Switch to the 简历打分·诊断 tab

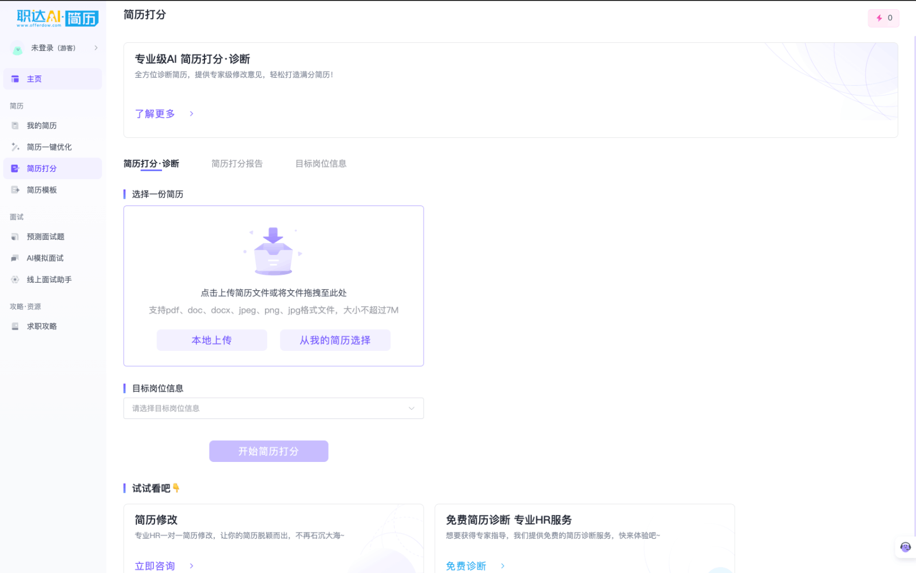pos(151,164)
